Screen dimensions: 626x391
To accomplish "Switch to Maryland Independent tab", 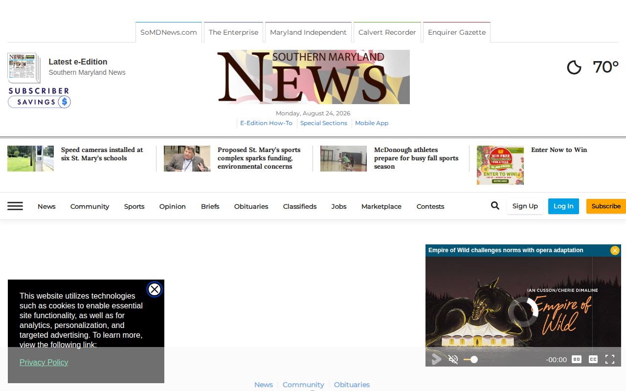I will 308,32.
